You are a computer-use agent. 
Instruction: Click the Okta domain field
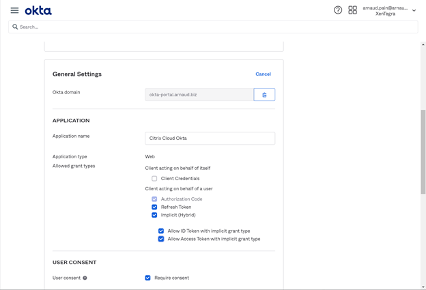(199, 95)
